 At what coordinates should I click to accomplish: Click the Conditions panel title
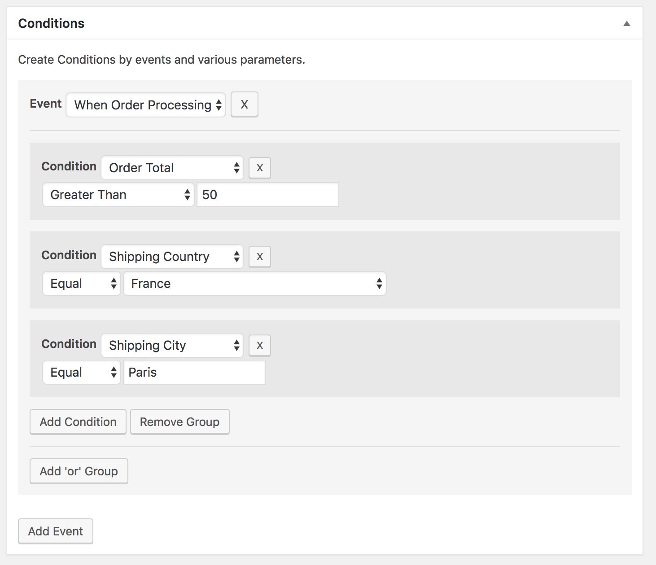click(51, 23)
